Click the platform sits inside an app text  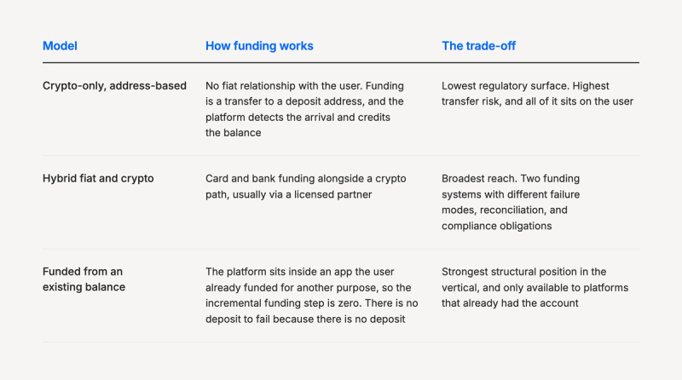[312, 295]
